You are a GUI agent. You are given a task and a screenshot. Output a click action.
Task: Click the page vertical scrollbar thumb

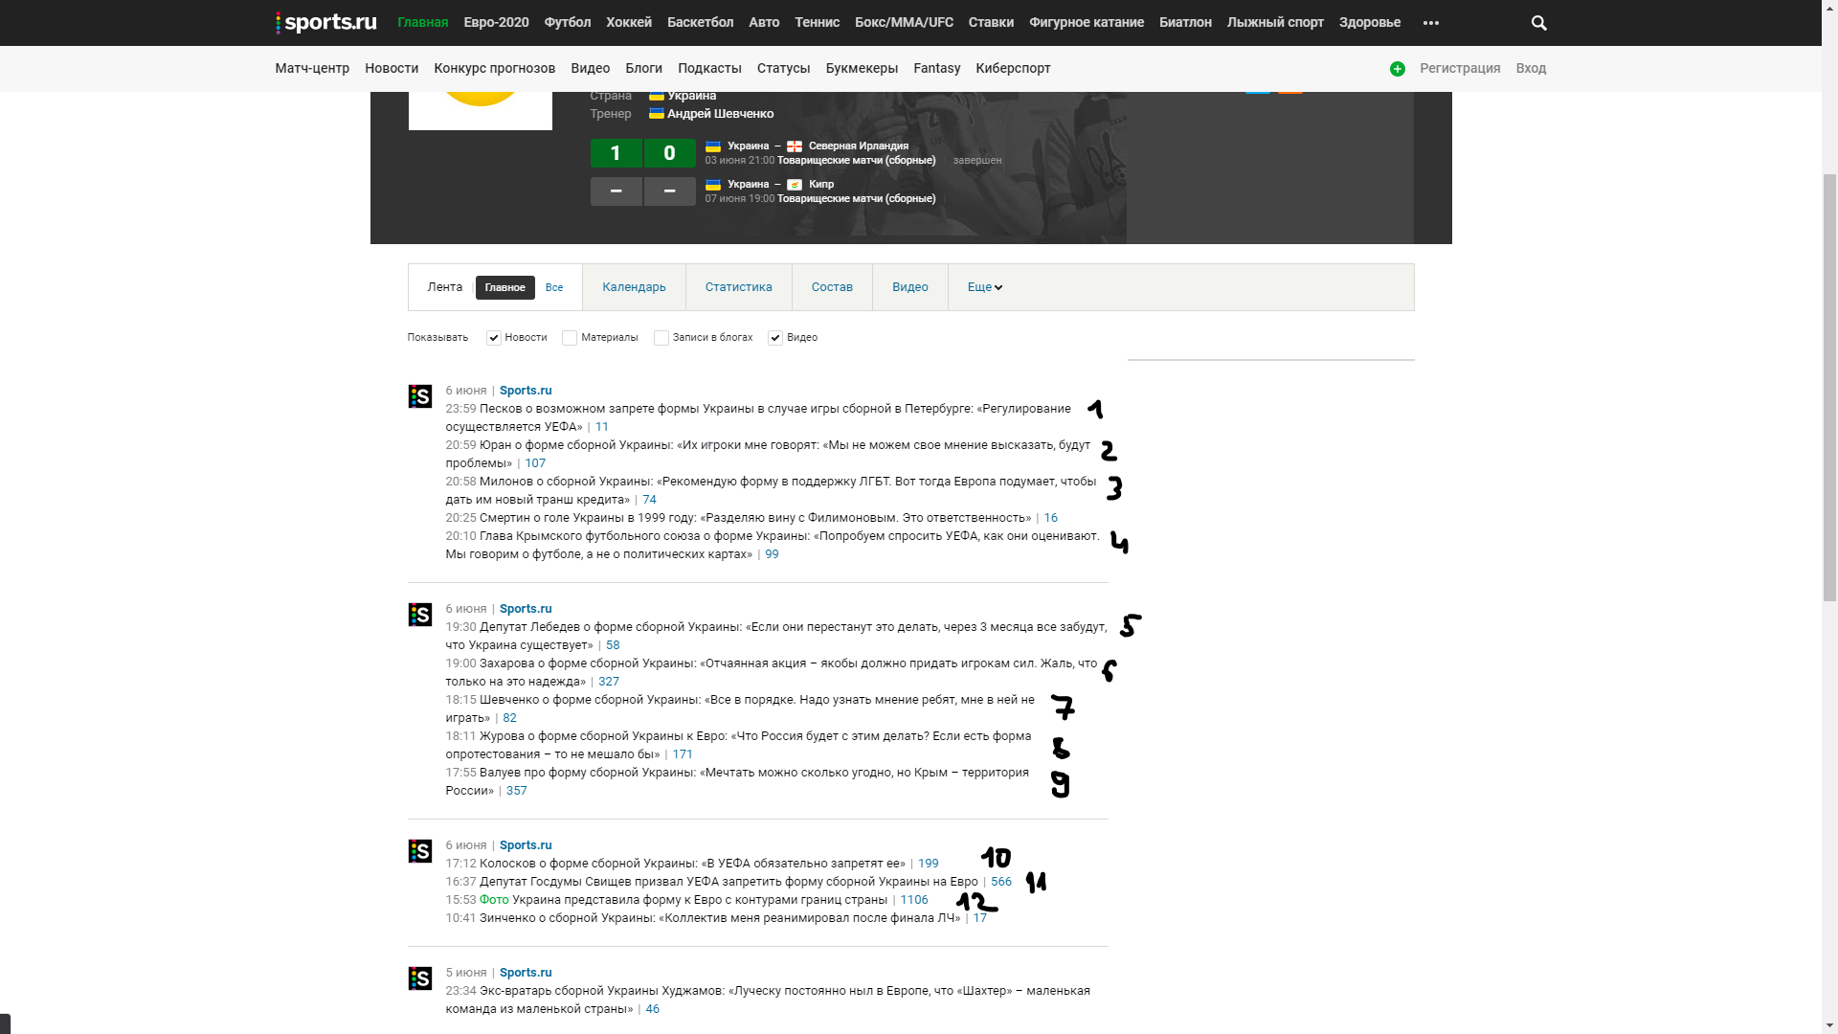click(x=1829, y=389)
